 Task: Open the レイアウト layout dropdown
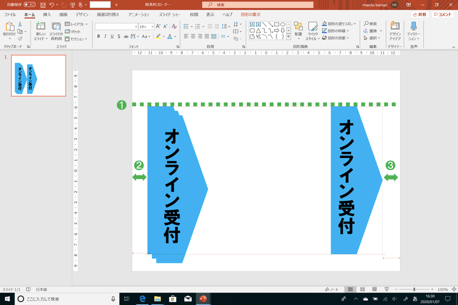tap(76, 24)
